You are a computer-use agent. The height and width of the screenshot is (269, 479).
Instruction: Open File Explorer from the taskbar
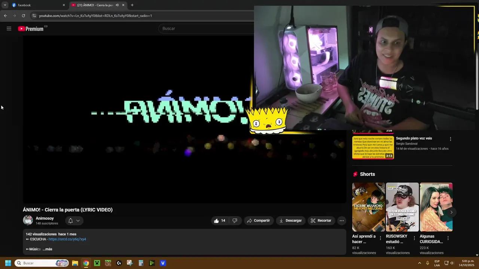[75, 263]
